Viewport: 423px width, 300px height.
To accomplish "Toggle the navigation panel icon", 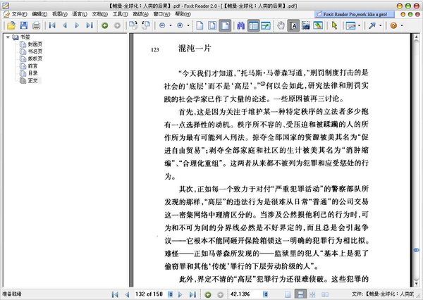I will [x=253, y=25].
